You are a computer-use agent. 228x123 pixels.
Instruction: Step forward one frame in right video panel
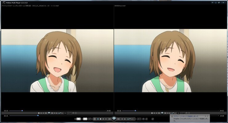[168, 113]
